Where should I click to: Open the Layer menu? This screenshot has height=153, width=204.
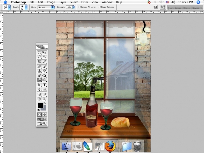click(62, 2)
